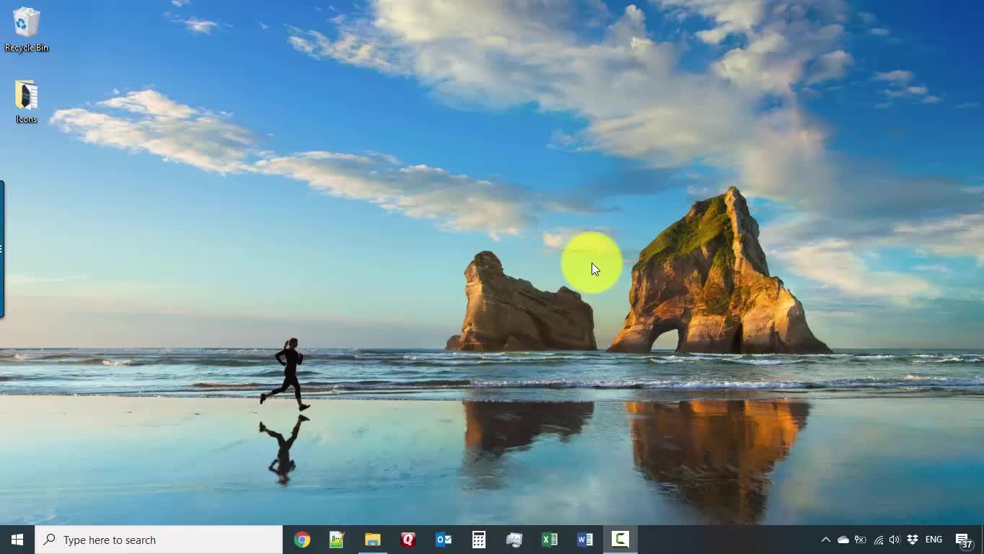Open the OneDrive cloud tray icon
The width and height of the screenshot is (984, 554).
(843, 540)
